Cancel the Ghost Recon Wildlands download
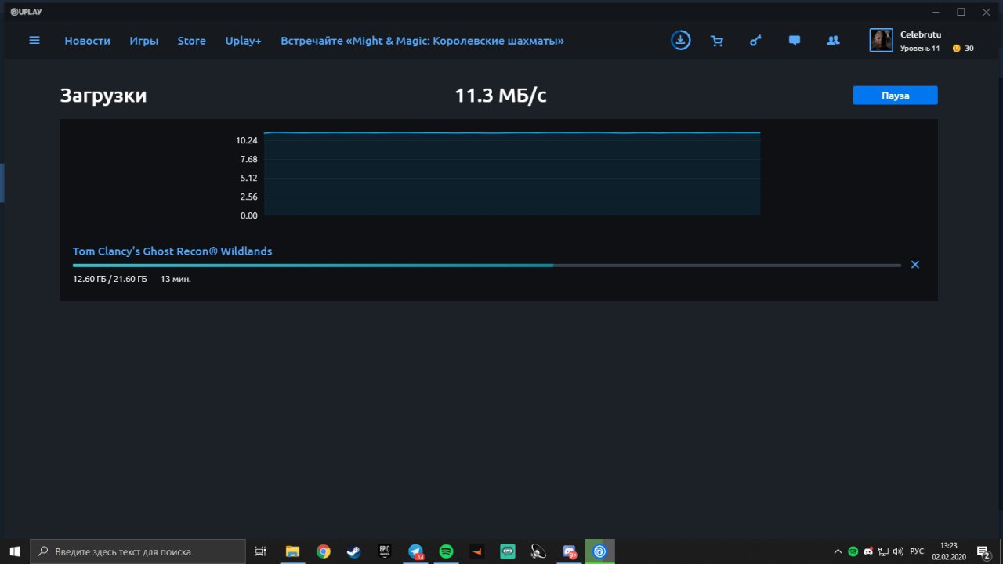Viewport: 1003px width, 564px height. [x=914, y=265]
